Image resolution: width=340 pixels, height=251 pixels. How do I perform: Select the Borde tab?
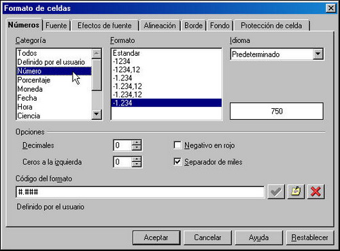193,25
